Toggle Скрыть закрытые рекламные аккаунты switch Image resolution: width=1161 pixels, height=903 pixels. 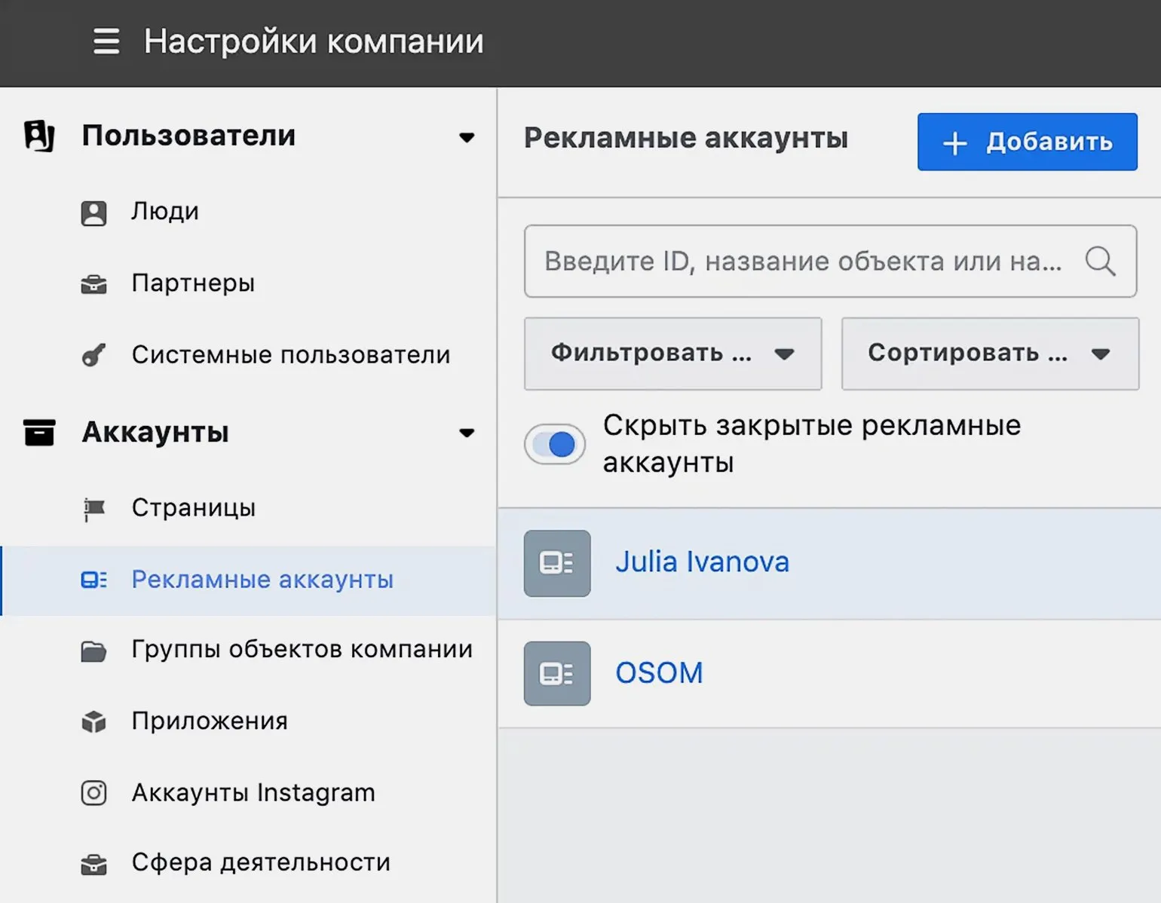pyautogui.click(x=555, y=445)
